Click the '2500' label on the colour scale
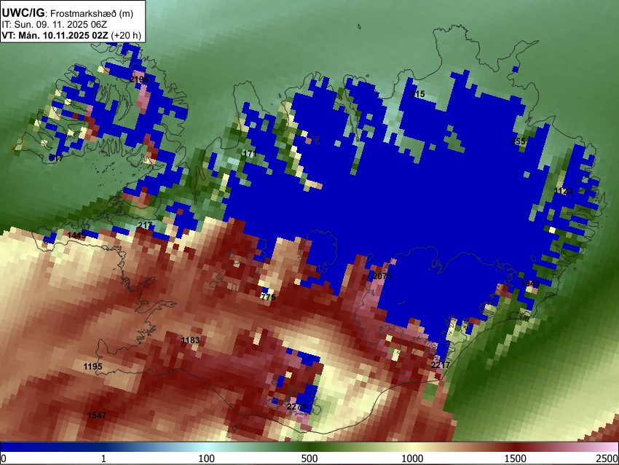619x465 pixels. tap(607, 458)
